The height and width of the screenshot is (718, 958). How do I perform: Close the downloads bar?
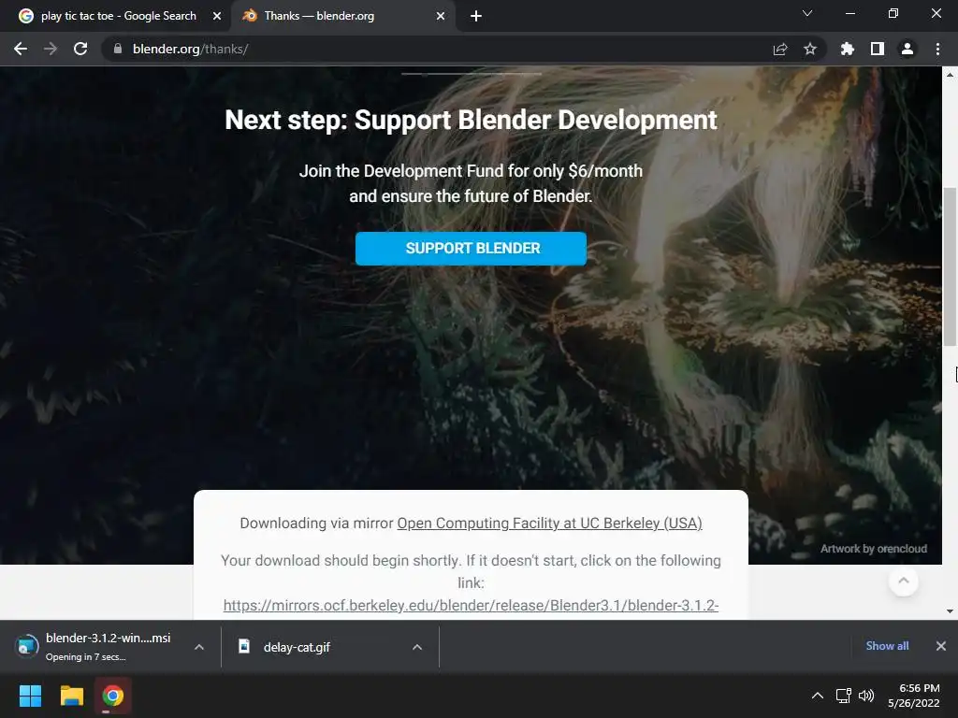tap(941, 646)
